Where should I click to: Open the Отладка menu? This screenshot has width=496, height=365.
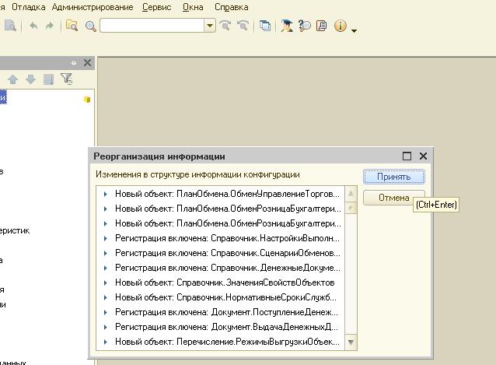pos(29,7)
